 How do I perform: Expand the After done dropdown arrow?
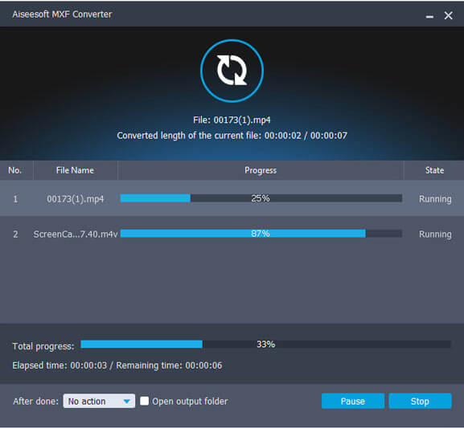(126, 402)
